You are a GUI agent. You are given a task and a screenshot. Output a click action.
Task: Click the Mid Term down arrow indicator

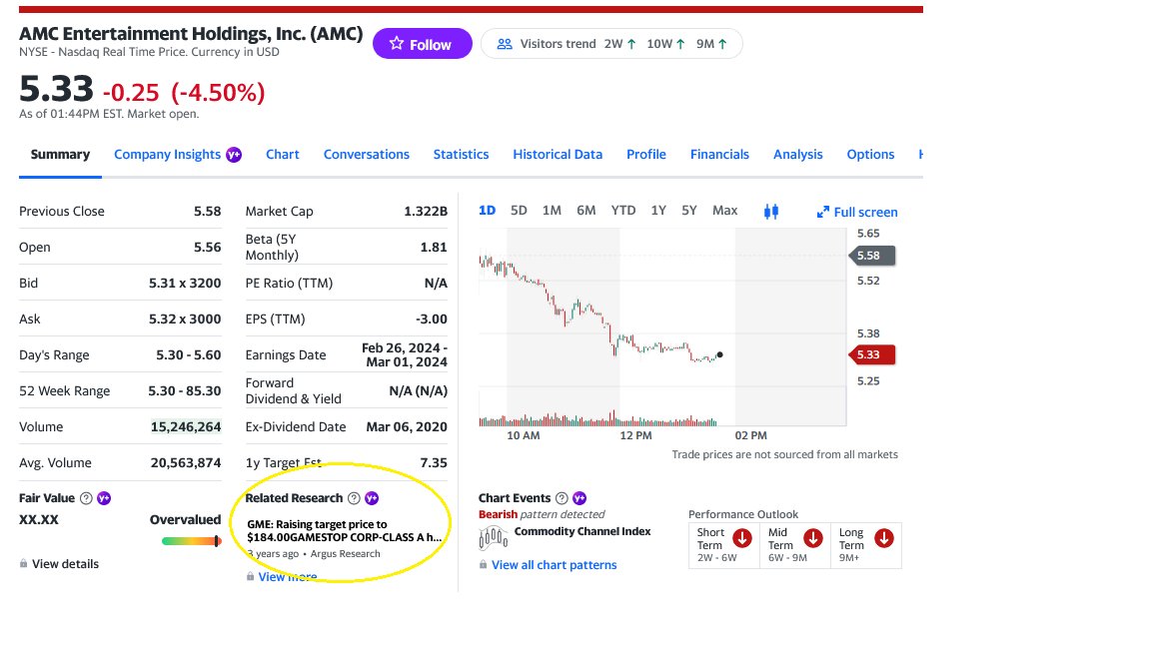[813, 538]
